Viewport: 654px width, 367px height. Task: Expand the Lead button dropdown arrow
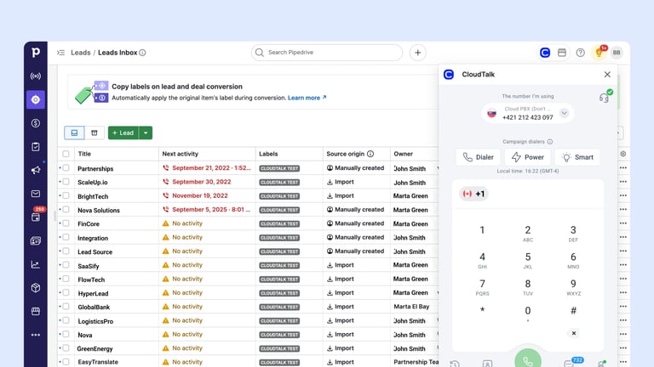146,133
